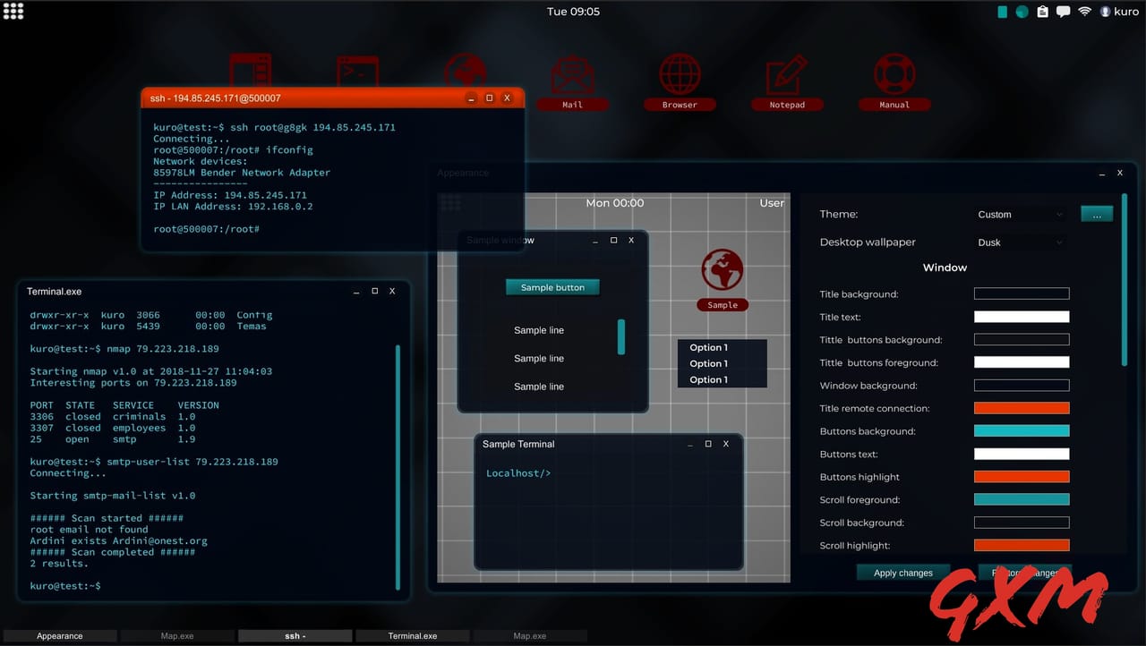
Task: Open the apps grid in the top-left corner
Action: point(13,11)
